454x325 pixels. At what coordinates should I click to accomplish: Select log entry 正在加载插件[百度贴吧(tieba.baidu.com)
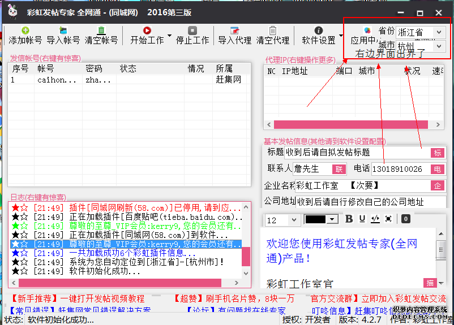126,217
